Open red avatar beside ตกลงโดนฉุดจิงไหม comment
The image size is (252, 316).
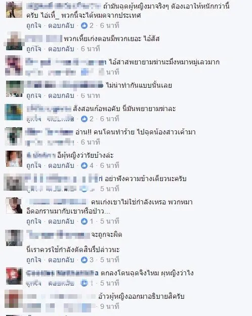(x=14, y=276)
